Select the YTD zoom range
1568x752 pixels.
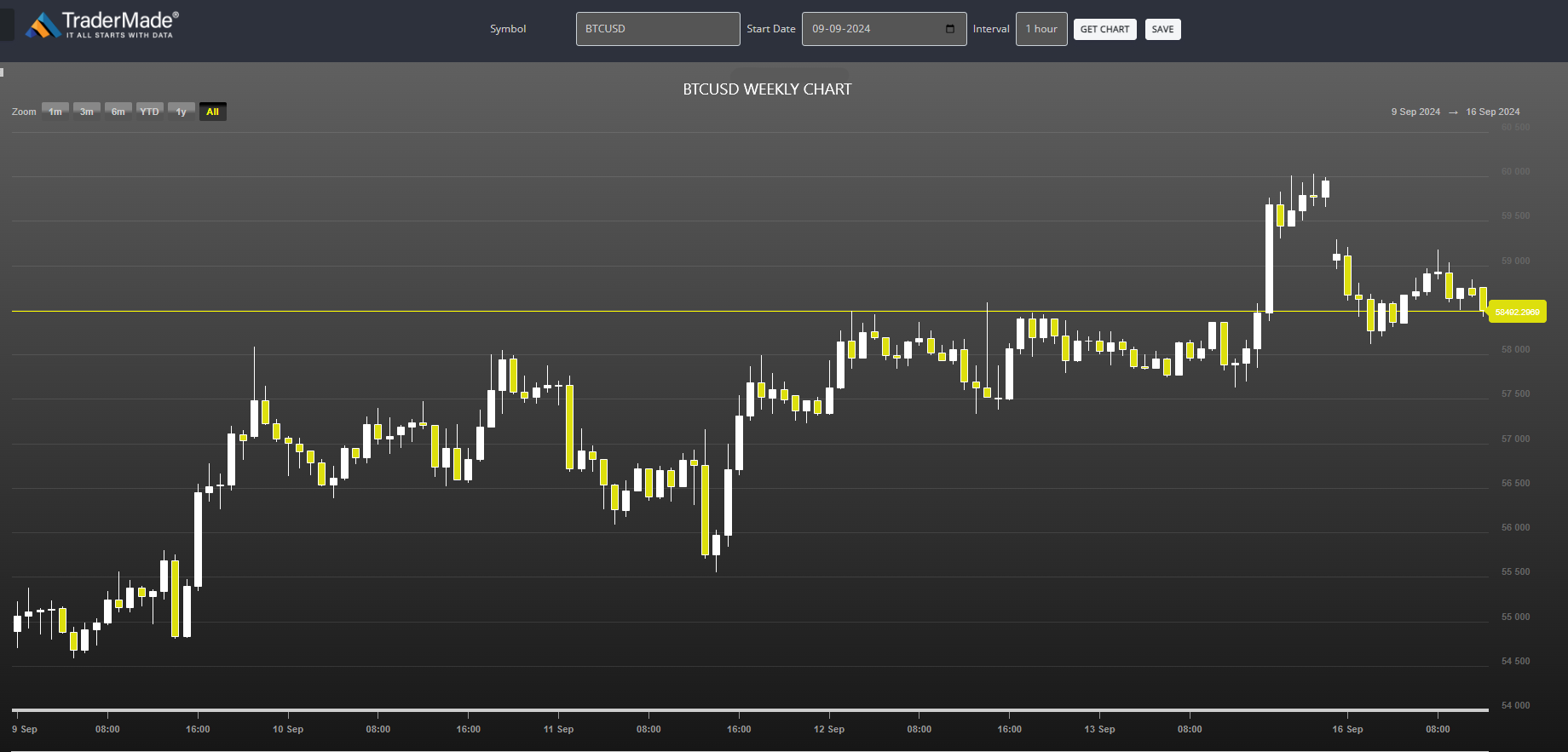click(150, 112)
